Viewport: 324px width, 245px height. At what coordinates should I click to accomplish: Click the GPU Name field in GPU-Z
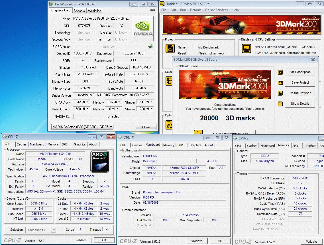pos(101,19)
